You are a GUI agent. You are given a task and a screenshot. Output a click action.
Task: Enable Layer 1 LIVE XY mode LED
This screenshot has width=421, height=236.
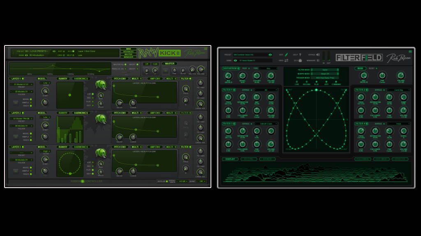tap(93, 94)
